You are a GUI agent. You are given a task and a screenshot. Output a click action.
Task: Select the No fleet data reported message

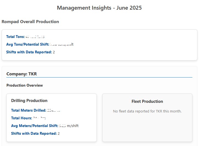(147, 111)
